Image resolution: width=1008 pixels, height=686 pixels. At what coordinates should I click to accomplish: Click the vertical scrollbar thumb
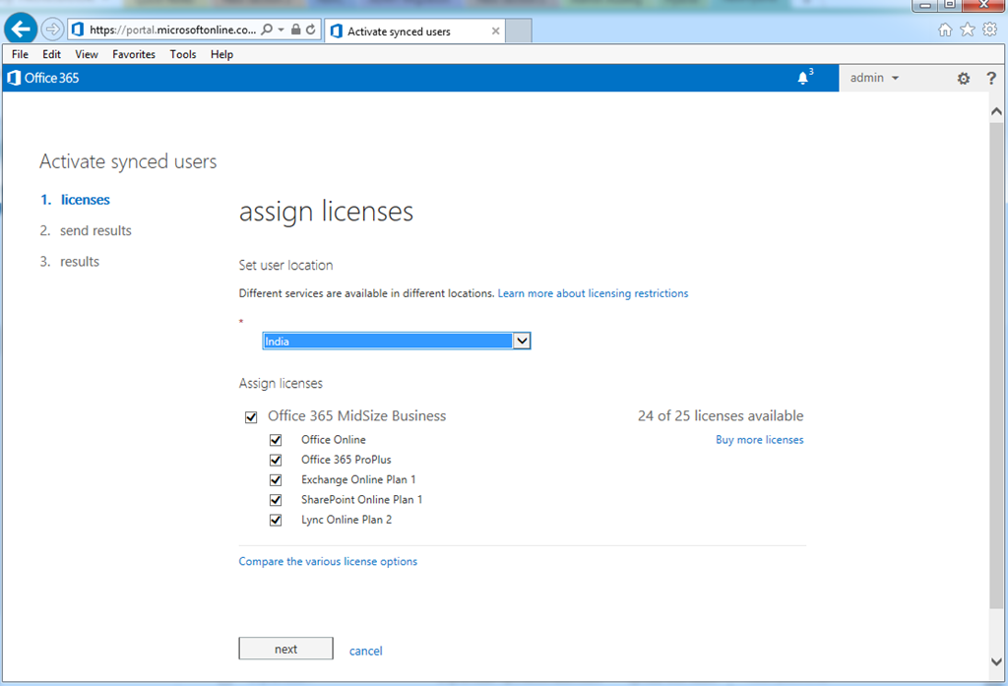pos(996,365)
